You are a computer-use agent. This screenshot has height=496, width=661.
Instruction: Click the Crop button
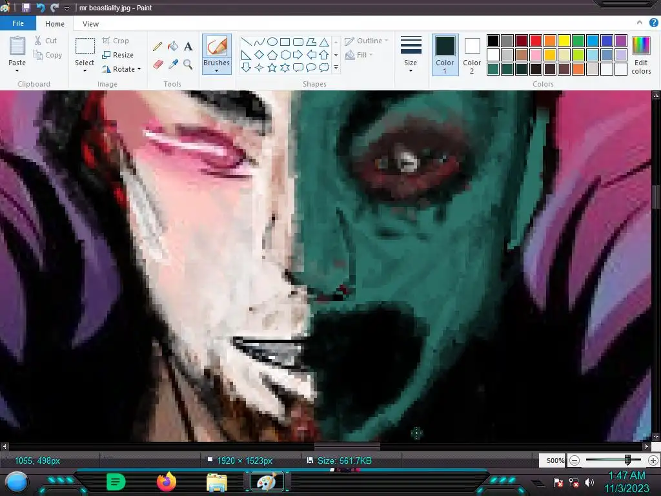pos(116,41)
